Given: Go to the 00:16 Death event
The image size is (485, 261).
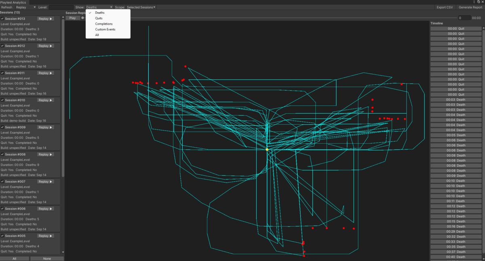Looking at the screenshot, I should click(456, 227).
